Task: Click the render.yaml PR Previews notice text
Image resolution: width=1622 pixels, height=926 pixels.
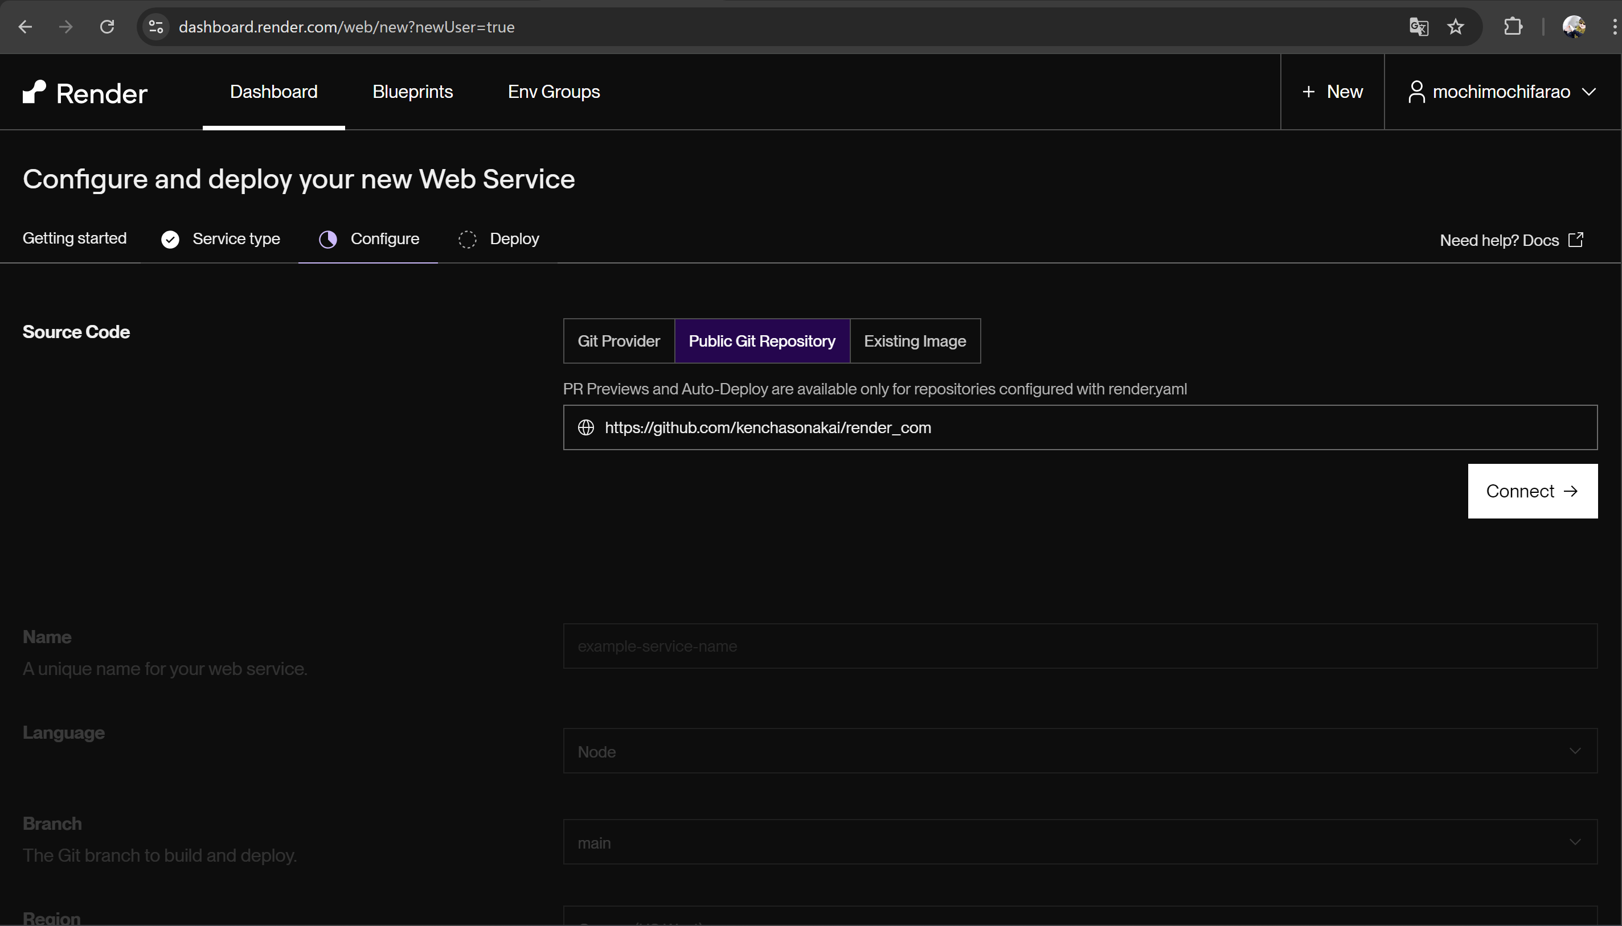Action: click(875, 389)
